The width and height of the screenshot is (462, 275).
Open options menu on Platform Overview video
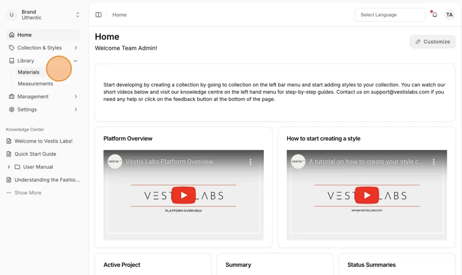250,162
